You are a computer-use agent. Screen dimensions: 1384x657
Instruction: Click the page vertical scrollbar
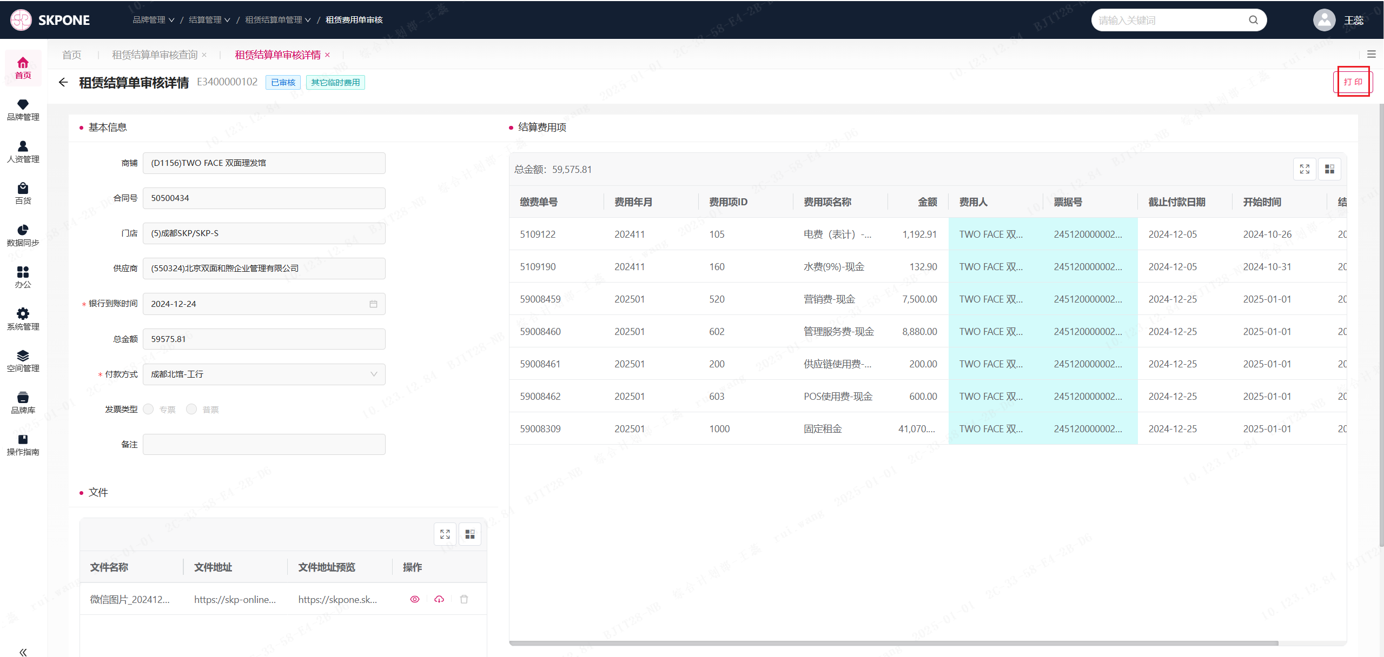click(1381, 324)
